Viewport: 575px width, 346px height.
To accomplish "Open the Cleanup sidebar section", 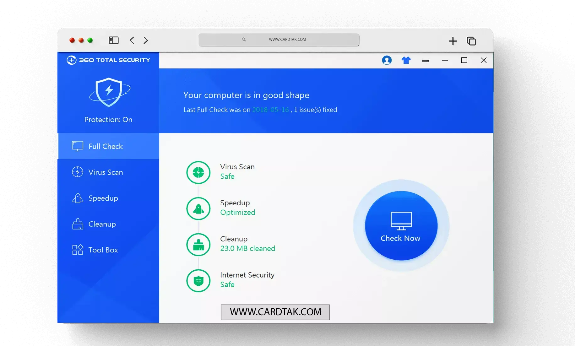I will point(102,224).
